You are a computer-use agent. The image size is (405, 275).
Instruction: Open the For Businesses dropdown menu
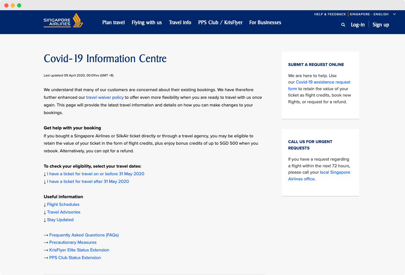(x=265, y=22)
